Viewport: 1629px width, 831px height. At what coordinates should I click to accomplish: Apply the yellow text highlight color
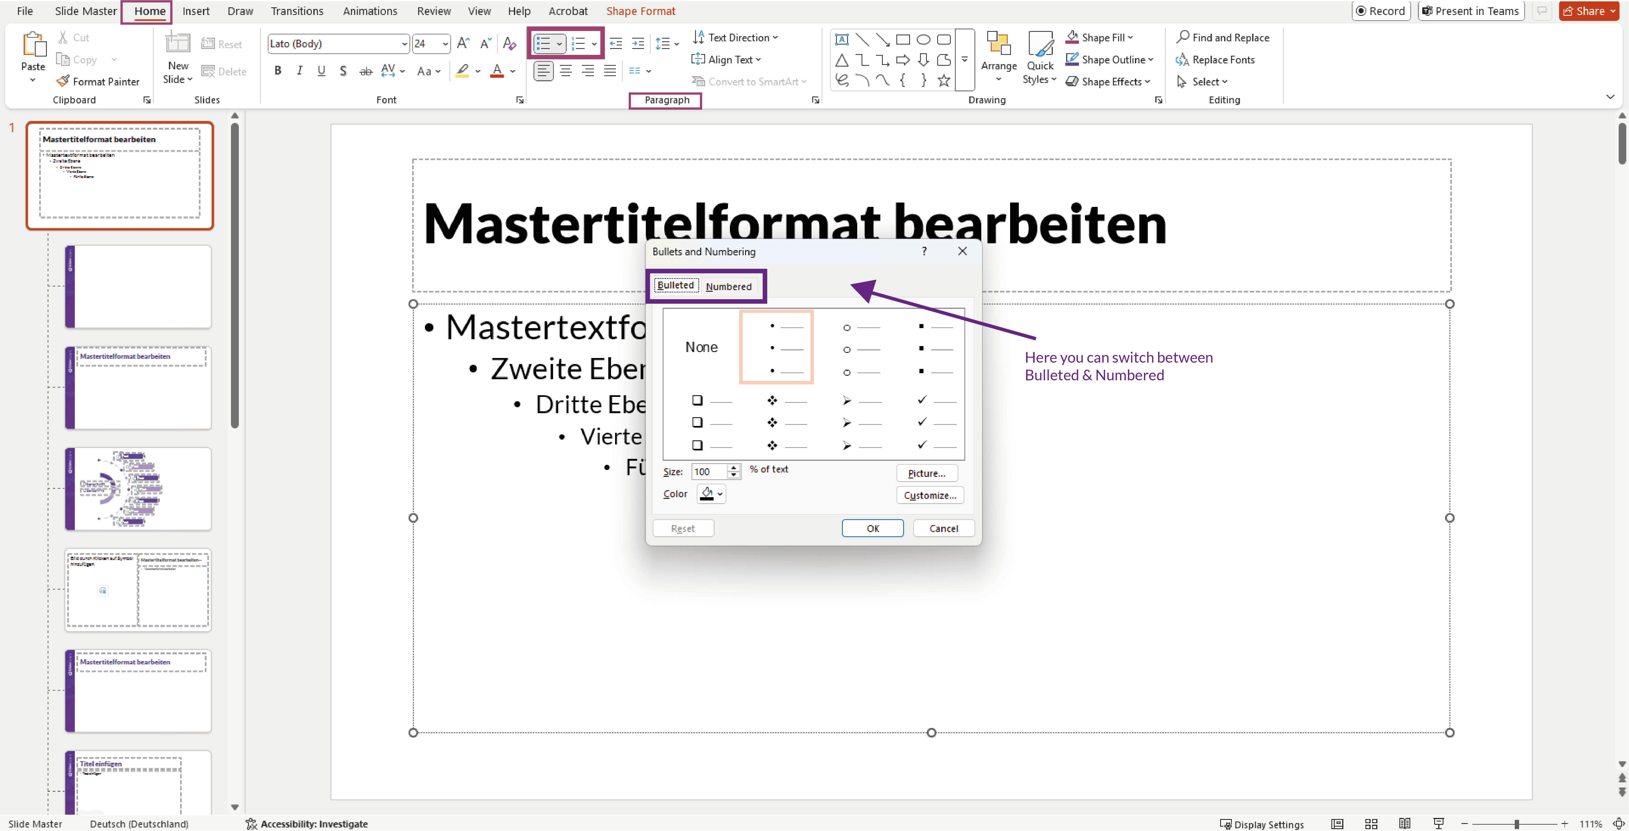pyautogui.click(x=462, y=71)
